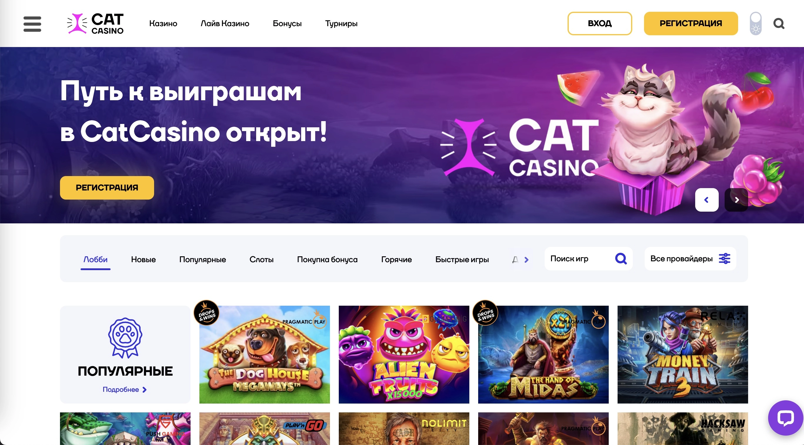Select the Слоты category tab
804x445 pixels.
click(x=261, y=260)
